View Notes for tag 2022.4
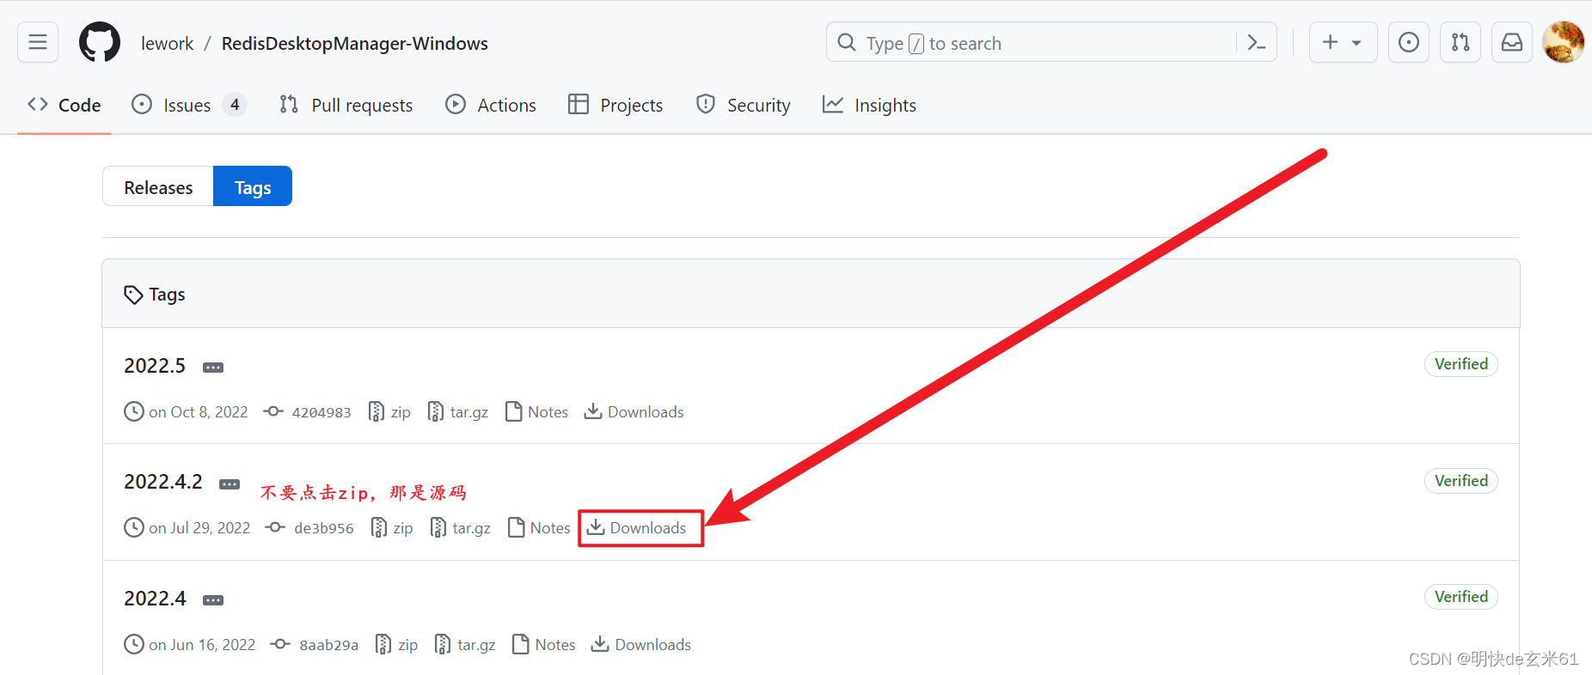 pos(544,645)
